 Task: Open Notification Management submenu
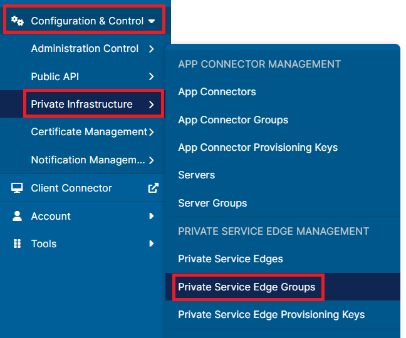[88, 160]
